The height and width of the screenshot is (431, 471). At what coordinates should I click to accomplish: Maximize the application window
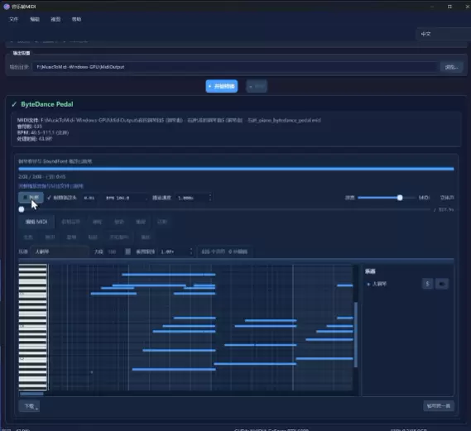point(449,7)
